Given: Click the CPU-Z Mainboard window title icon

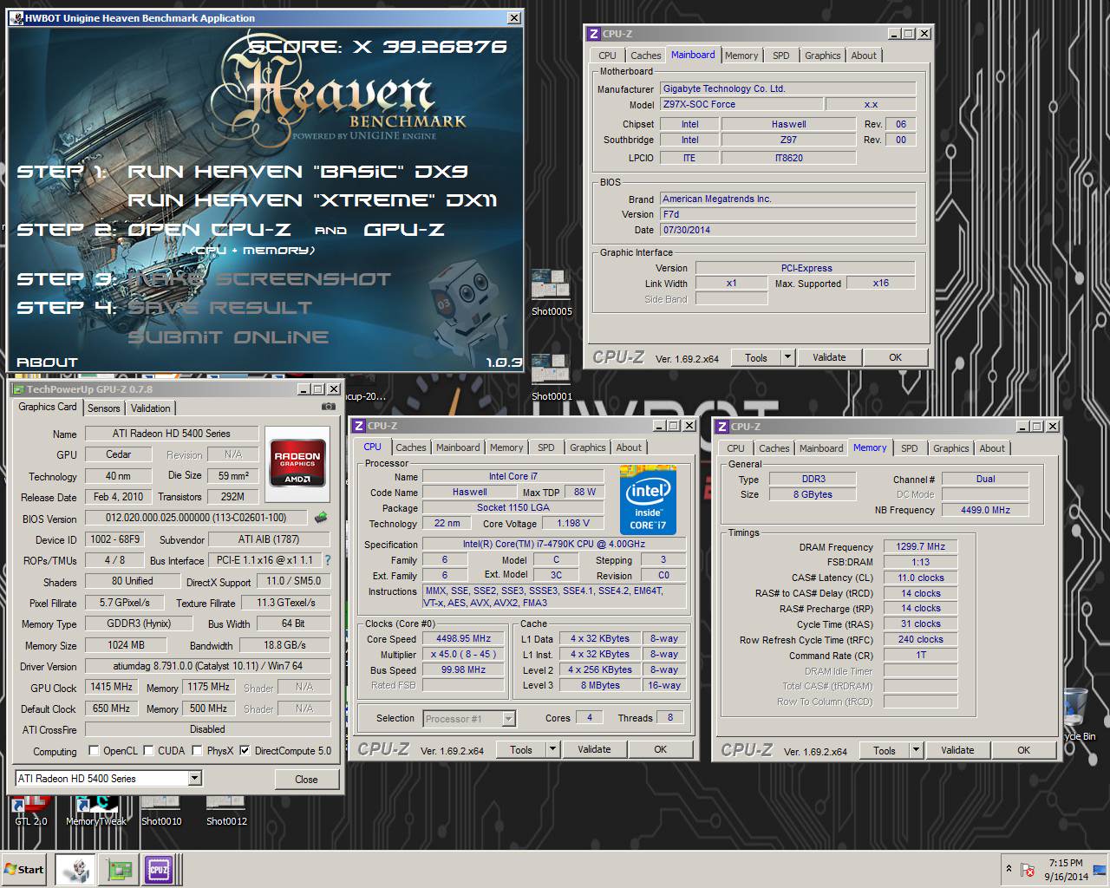Looking at the screenshot, I should point(594,34).
